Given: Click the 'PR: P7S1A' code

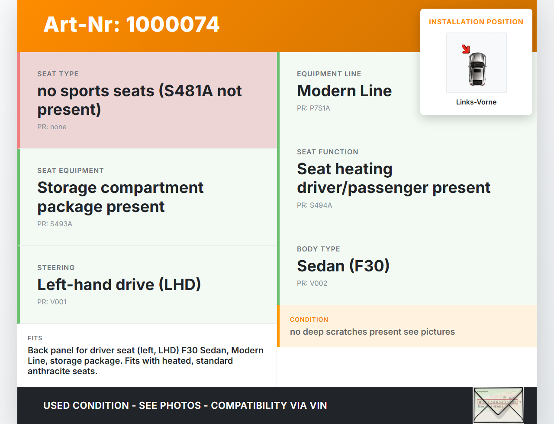Looking at the screenshot, I should (x=313, y=108).
